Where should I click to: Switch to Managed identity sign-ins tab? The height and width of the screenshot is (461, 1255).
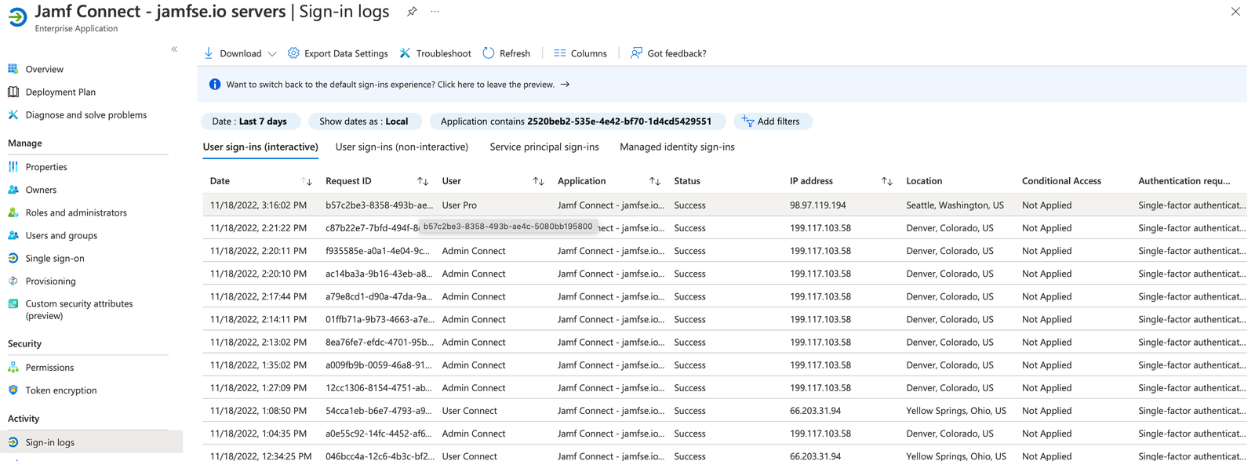click(x=677, y=147)
